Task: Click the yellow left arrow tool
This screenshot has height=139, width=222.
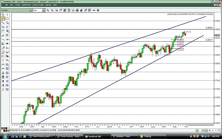Action: (x=7, y=39)
